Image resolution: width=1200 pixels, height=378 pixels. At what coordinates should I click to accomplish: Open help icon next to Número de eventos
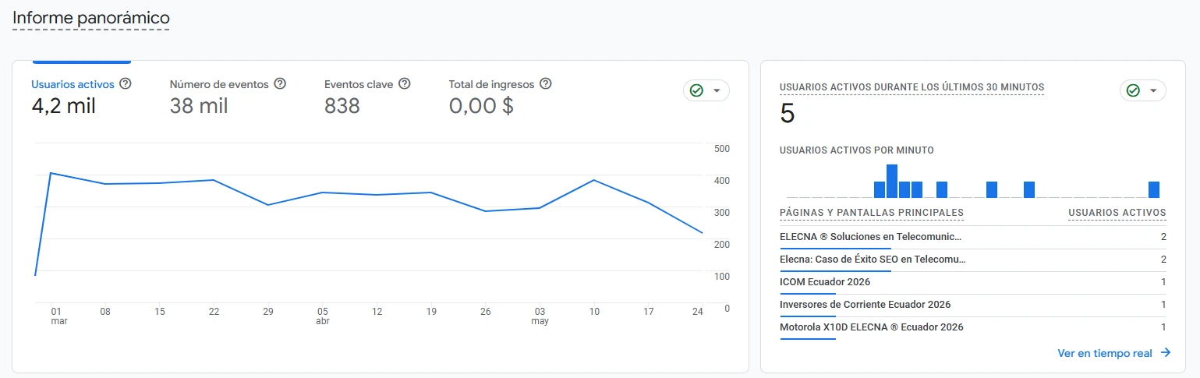281,84
